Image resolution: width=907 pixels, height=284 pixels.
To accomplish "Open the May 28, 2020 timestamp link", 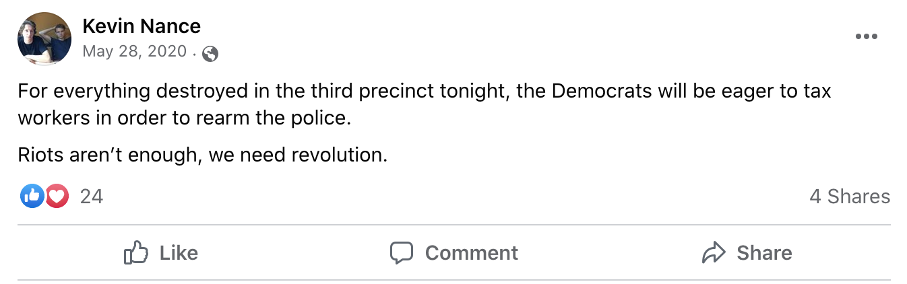I will click(x=134, y=52).
